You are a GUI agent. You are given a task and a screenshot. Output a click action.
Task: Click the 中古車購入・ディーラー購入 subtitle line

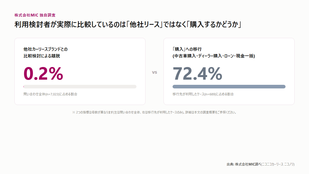pos(214,56)
